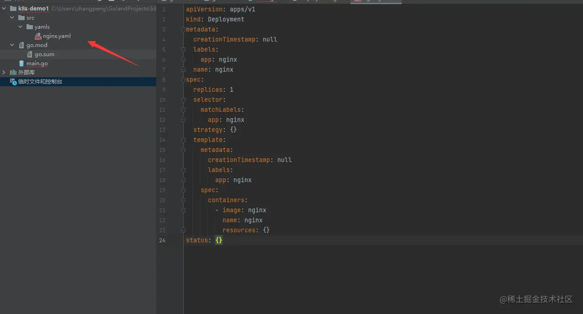This screenshot has height=314, width=583.
Task: Click the 'name: nginx' line 22
Action: point(243,220)
